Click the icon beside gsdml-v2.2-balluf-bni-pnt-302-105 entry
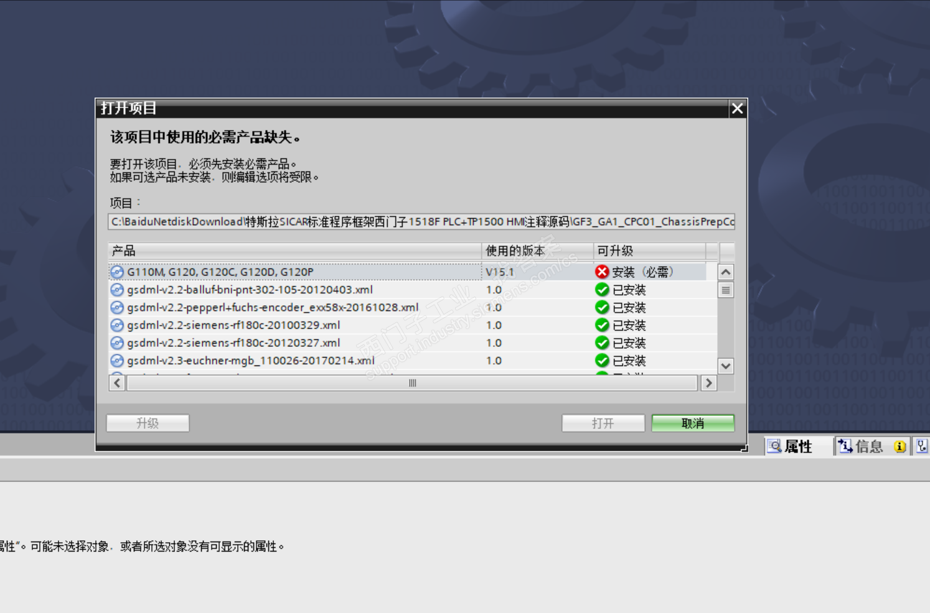The image size is (930, 613). pyautogui.click(x=116, y=290)
